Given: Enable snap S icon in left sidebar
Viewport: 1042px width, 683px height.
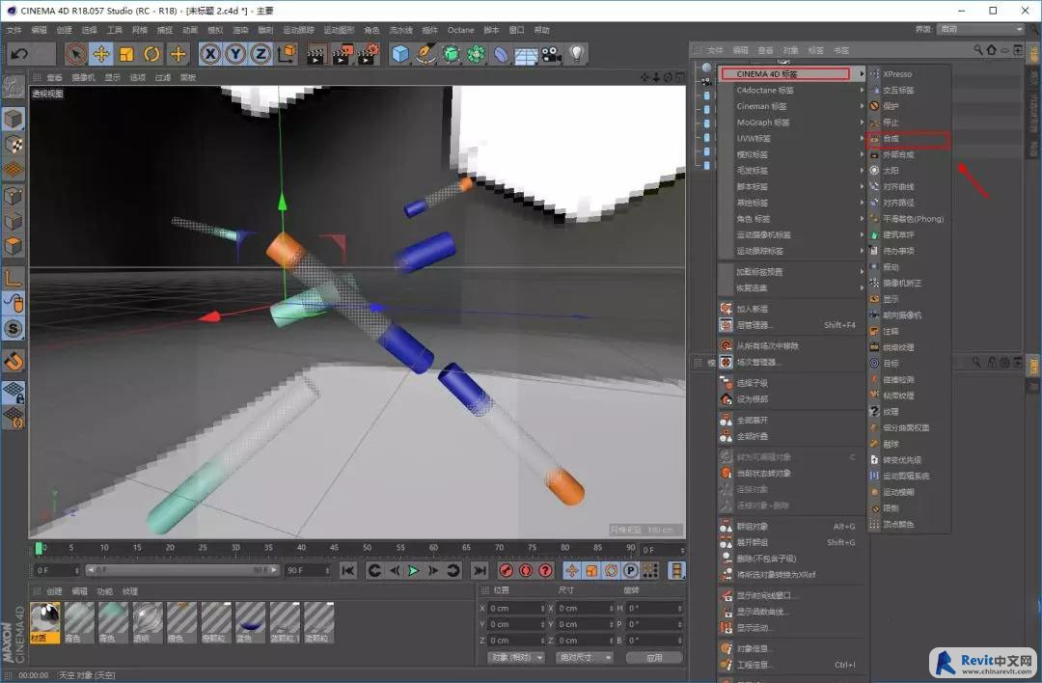Looking at the screenshot, I should point(14,328).
